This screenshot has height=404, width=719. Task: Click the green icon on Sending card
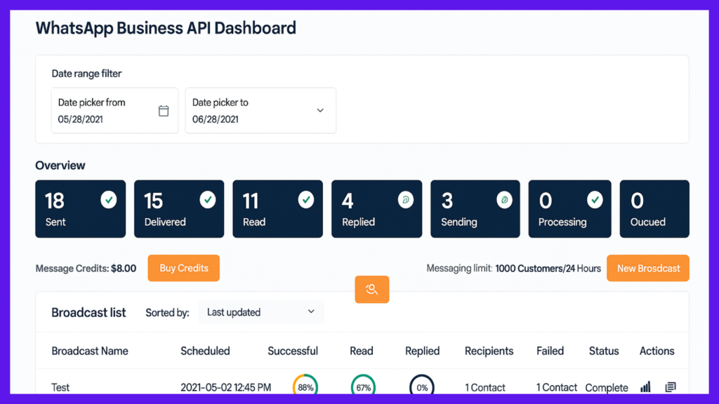click(503, 201)
